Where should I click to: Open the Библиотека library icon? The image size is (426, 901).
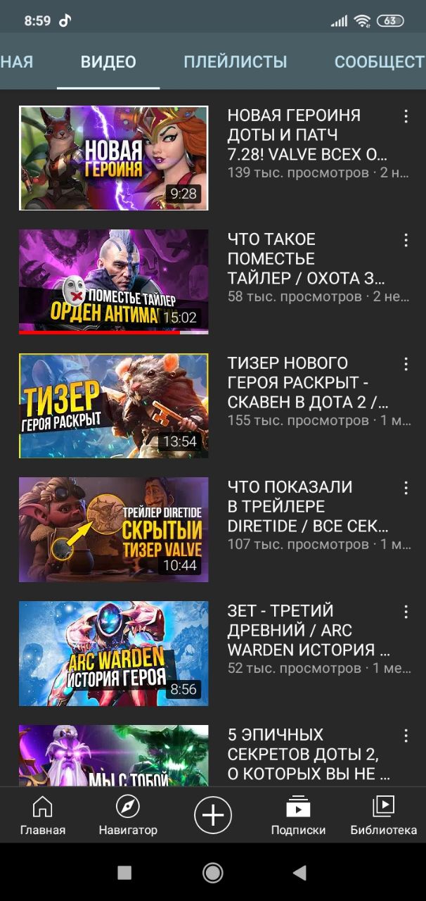(x=383, y=807)
